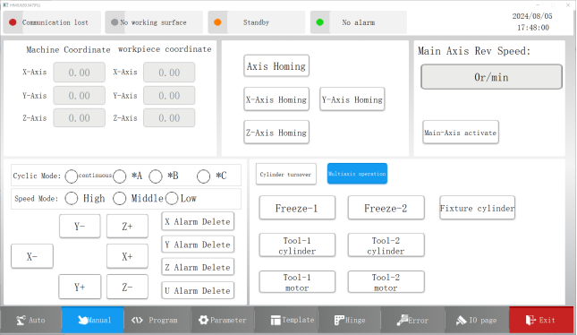Click Y-Axis Homing
The image size is (577, 335).
[352, 99]
